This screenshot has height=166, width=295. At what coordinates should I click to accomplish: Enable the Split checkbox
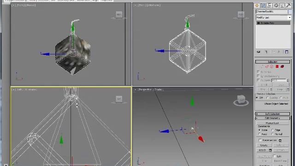point(275,156)
